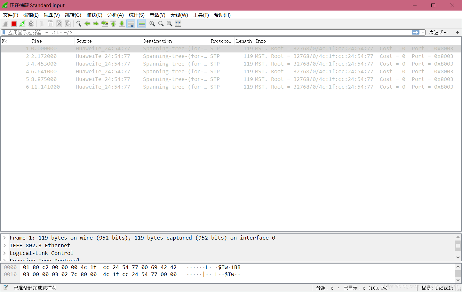Image resolution: width=462 pixels, height=292 pixels.
Task: Expand IEEE 802.3 Ethernet tree row
Action: (x=4, y=245)
